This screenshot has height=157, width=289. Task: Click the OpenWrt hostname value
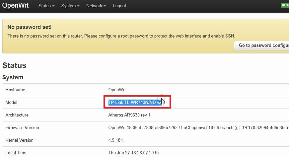click(117, 90)
